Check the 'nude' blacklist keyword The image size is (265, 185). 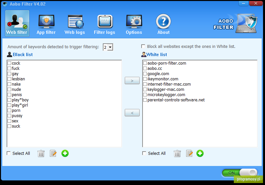click(x=10, y=89)
